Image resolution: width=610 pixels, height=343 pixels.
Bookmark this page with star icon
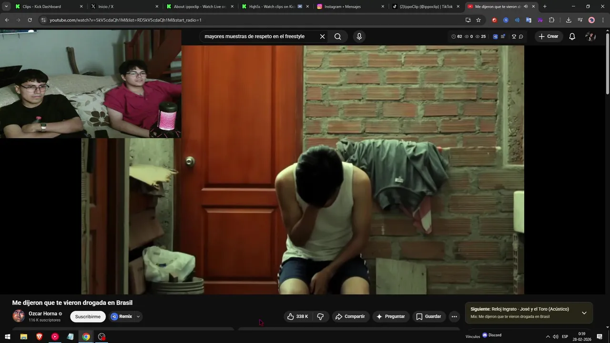coord(478,20)
